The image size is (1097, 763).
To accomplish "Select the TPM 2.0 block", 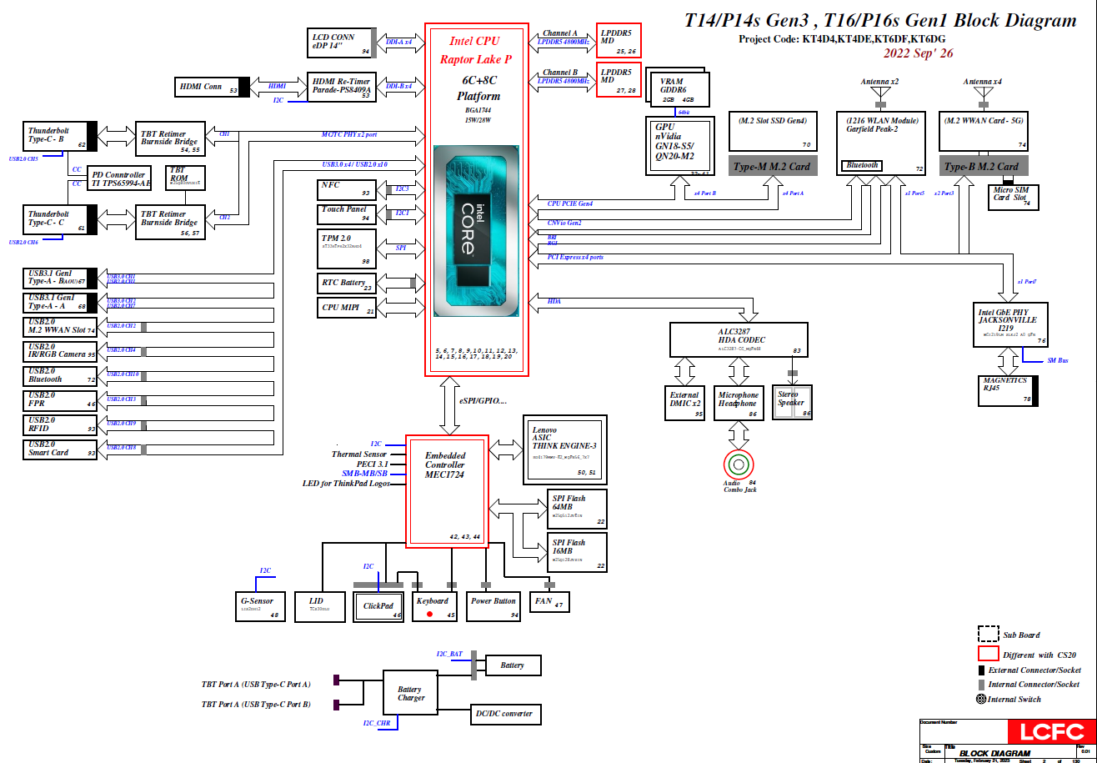I will tap(344, 249).
